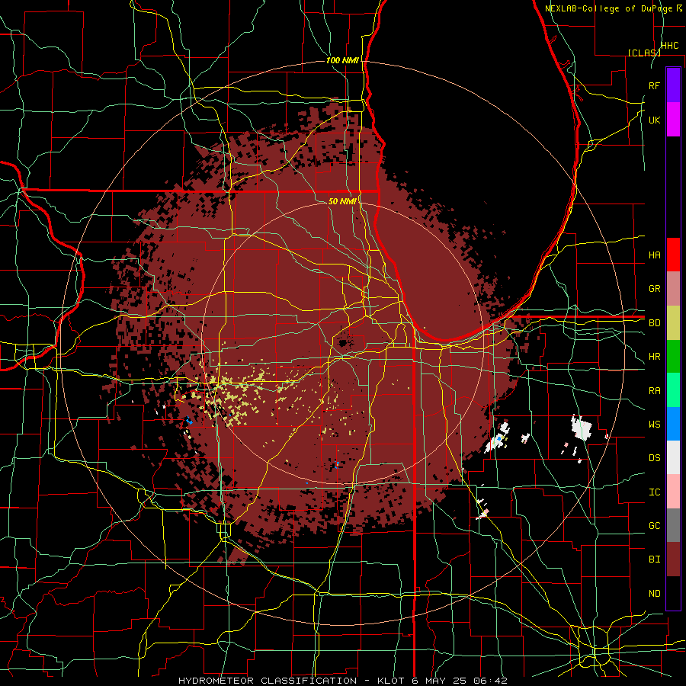Image resolution: width=686 pixels, height=686 pixels.
Task: Select the white DS legend swatch
Action: (673, 457)
